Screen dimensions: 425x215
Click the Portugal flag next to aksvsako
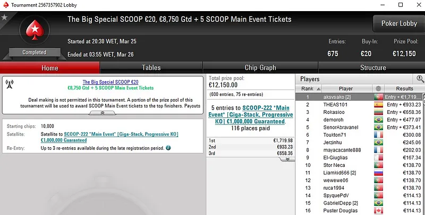(378, 97)
